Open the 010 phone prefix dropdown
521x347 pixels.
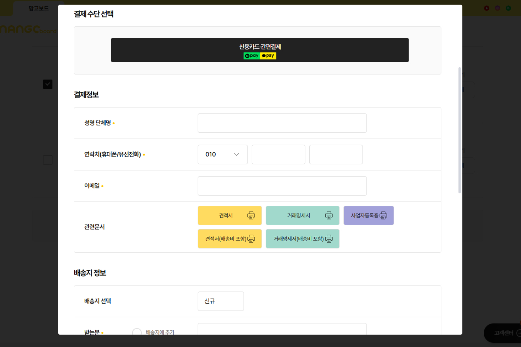click(x=223, y=155)
